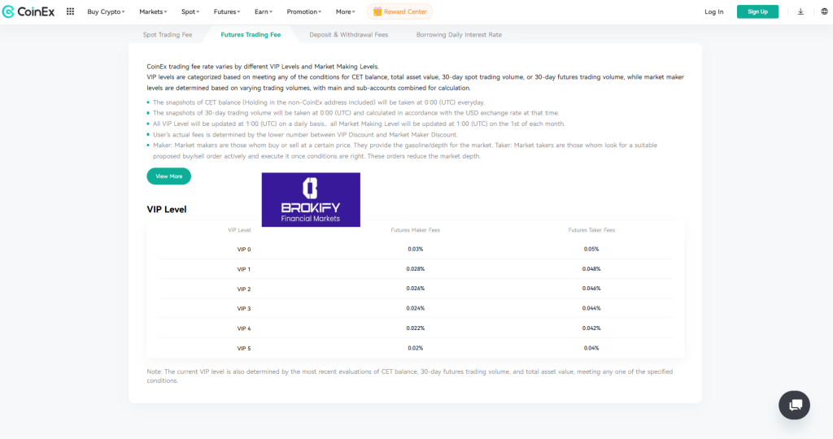Open the More dropdown menu

[x=346, y=12]
